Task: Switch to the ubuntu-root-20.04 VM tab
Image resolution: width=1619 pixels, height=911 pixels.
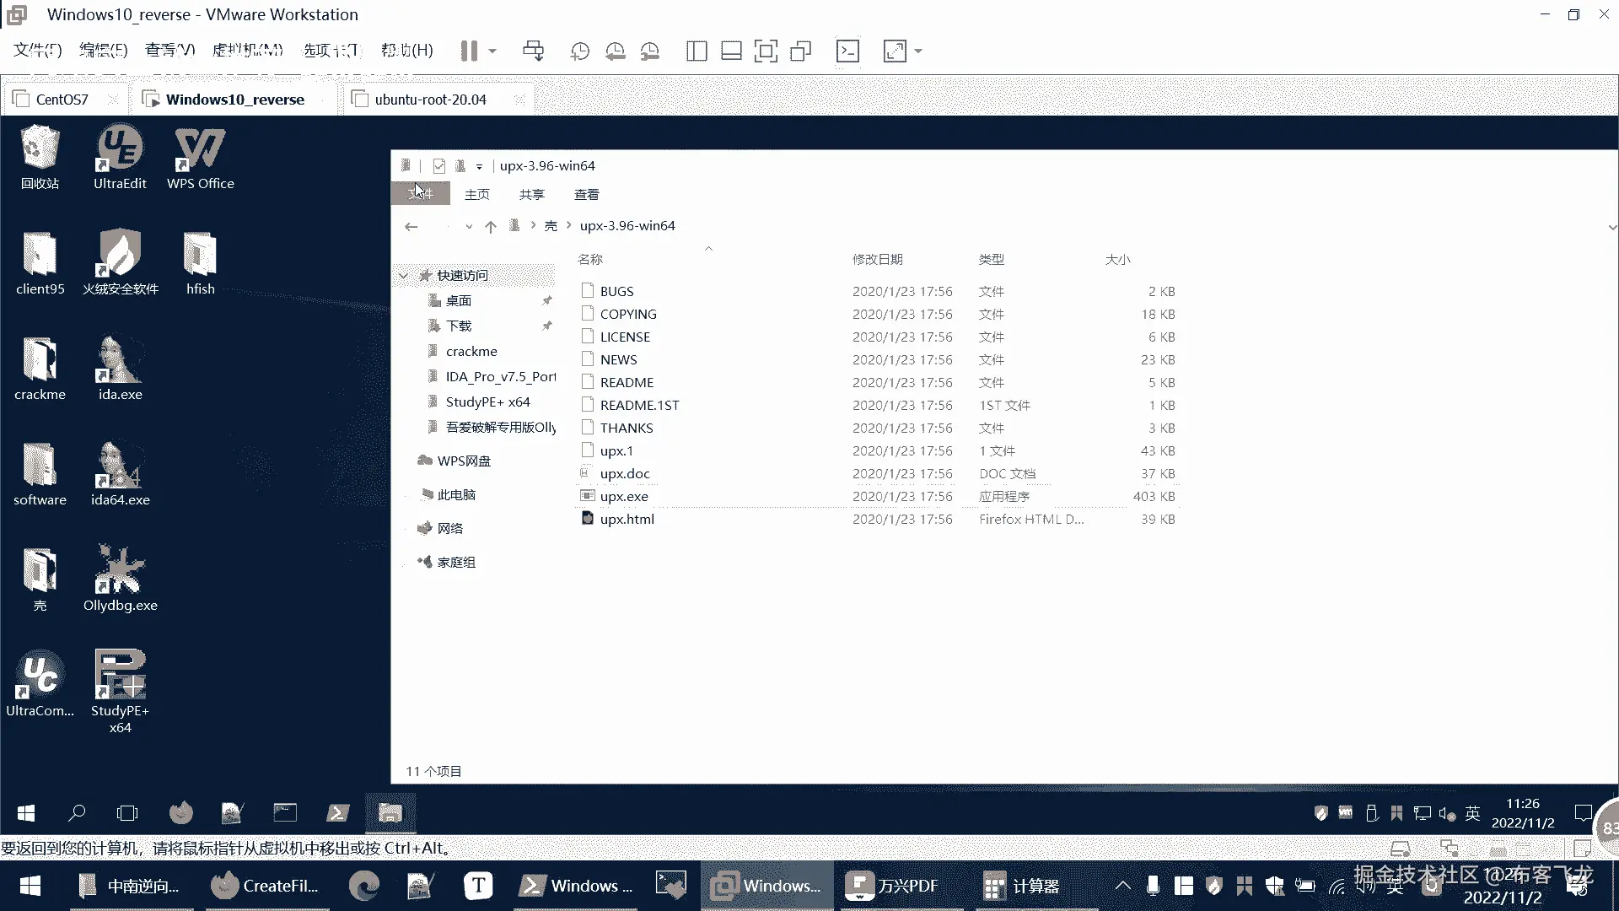Action: point(430,100)
